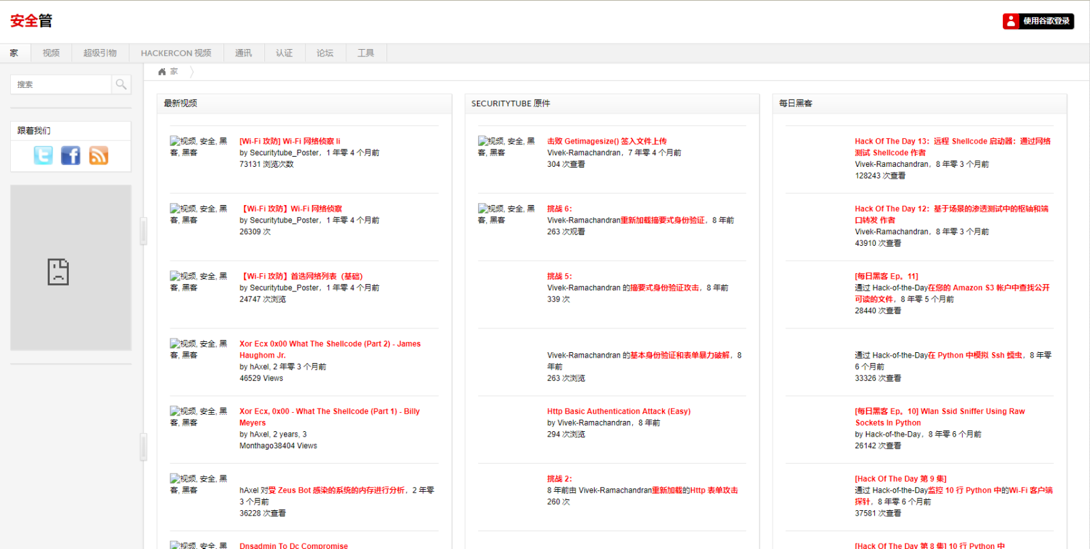Open 基本身份验证和表单暴力破解 link
Screen dimensions: 1090x549
[x=679, y=355]
